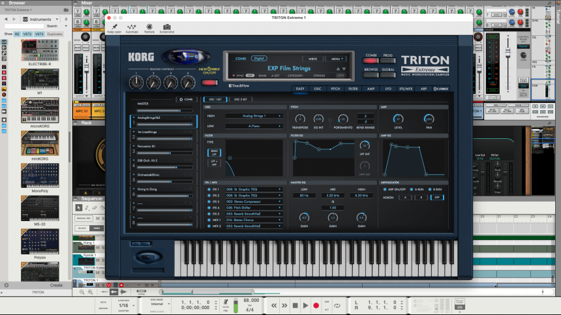Click the next program up arrow in display
The image size is (561, 315).
coord(338,68)
